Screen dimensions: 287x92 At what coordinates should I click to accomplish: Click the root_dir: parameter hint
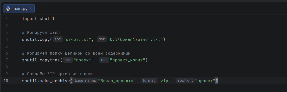185,80
